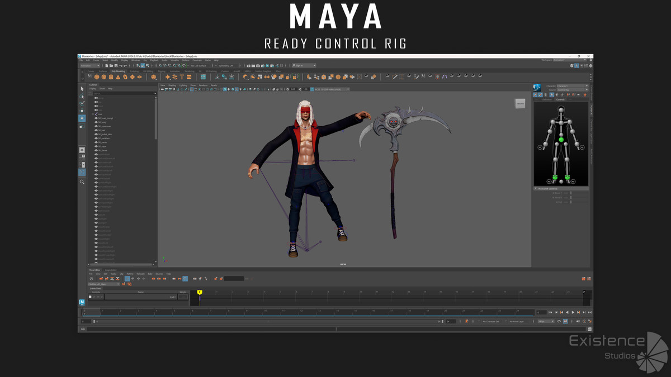Screen dimensions: 671x377
Task: Go to start of playback range
Action: [550, 312]
